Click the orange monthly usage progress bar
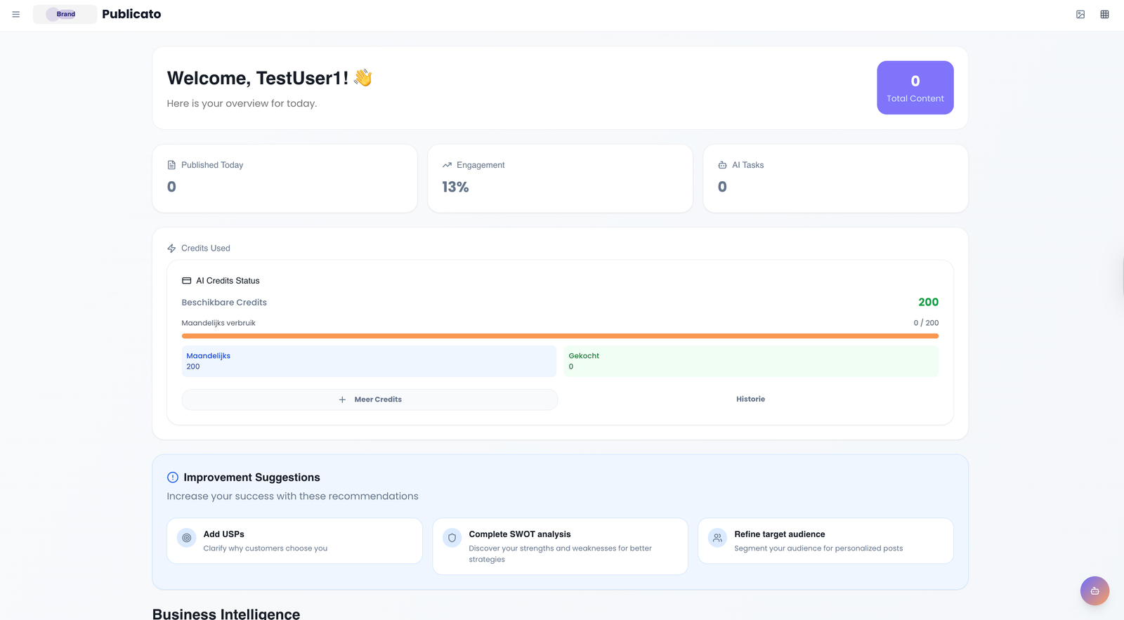The image size is (1124, 620). click(560, 336)
